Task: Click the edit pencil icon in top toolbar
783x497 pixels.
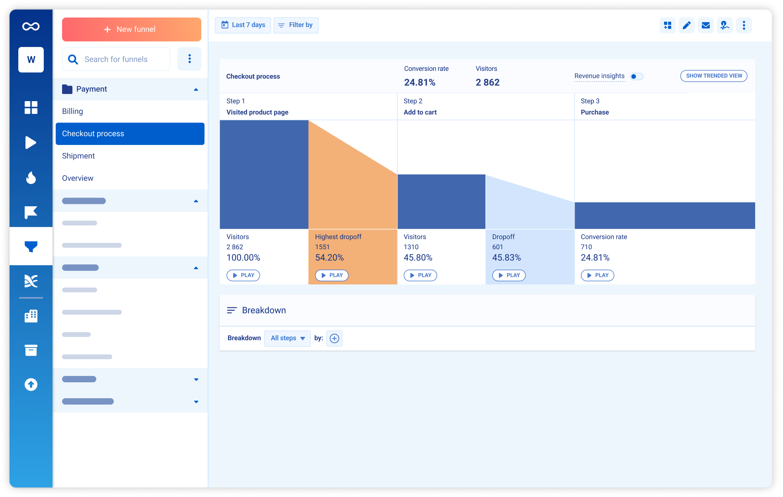Action: click(687, 25)
